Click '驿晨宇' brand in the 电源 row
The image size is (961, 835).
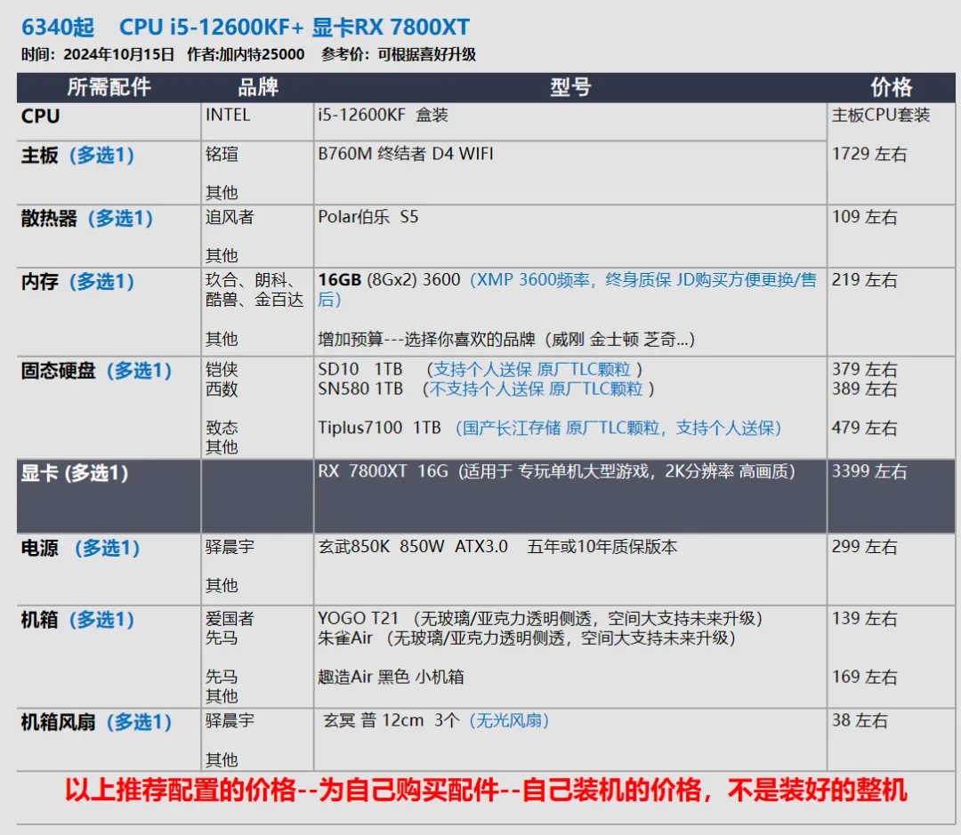230,547
